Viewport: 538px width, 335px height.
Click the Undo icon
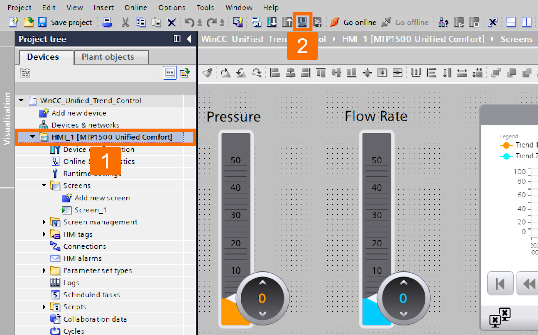coord(189,22)
